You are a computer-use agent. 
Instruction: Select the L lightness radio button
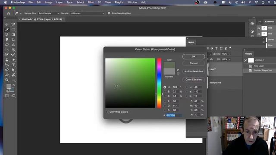(x=187, y=87)
